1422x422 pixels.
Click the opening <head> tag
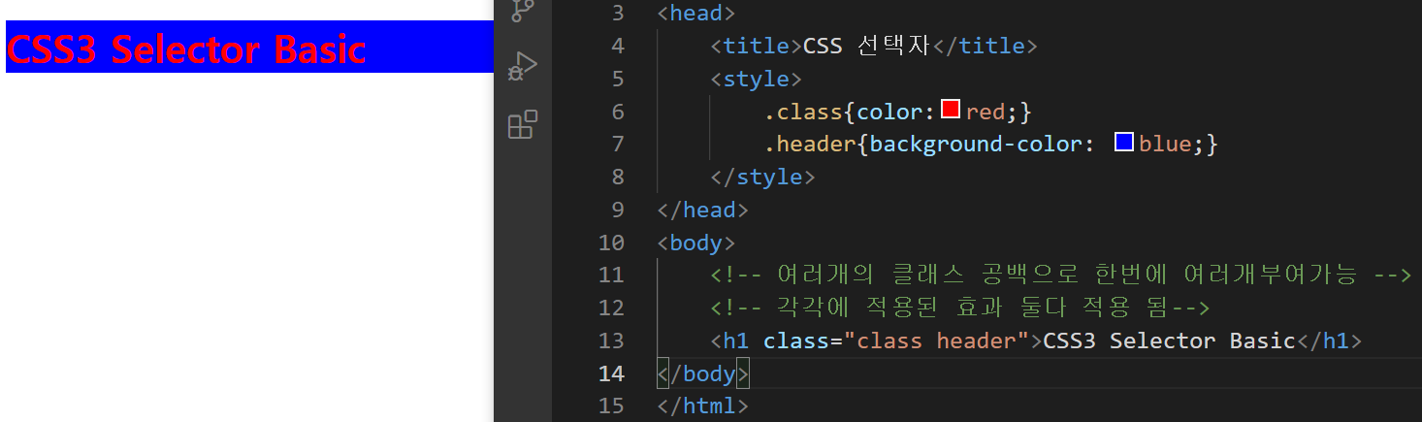tap(696, 14)
